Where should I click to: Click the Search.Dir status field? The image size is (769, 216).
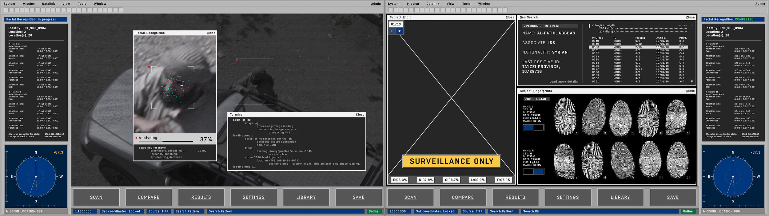pyautogui.click(x=600, y=211)
